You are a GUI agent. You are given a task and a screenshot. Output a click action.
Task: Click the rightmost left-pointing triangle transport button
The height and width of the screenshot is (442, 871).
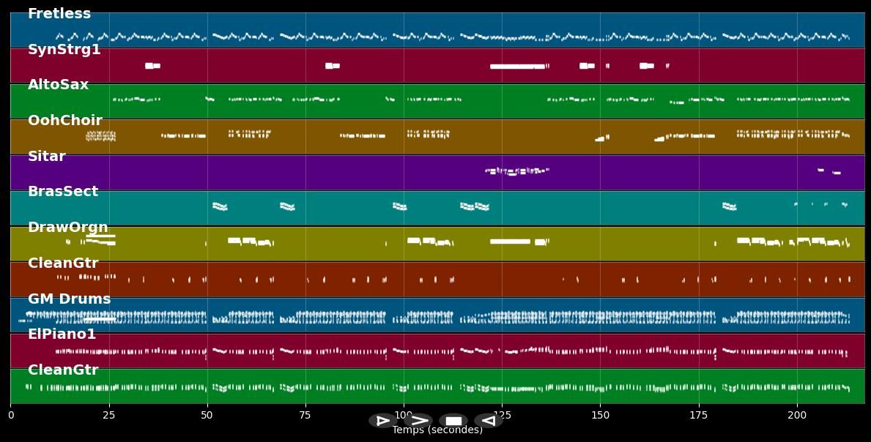[489, 421]
